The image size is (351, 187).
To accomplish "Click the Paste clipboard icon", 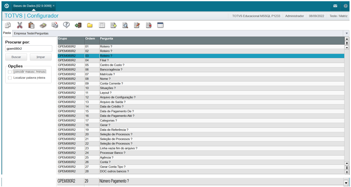I will click(31, 25).
